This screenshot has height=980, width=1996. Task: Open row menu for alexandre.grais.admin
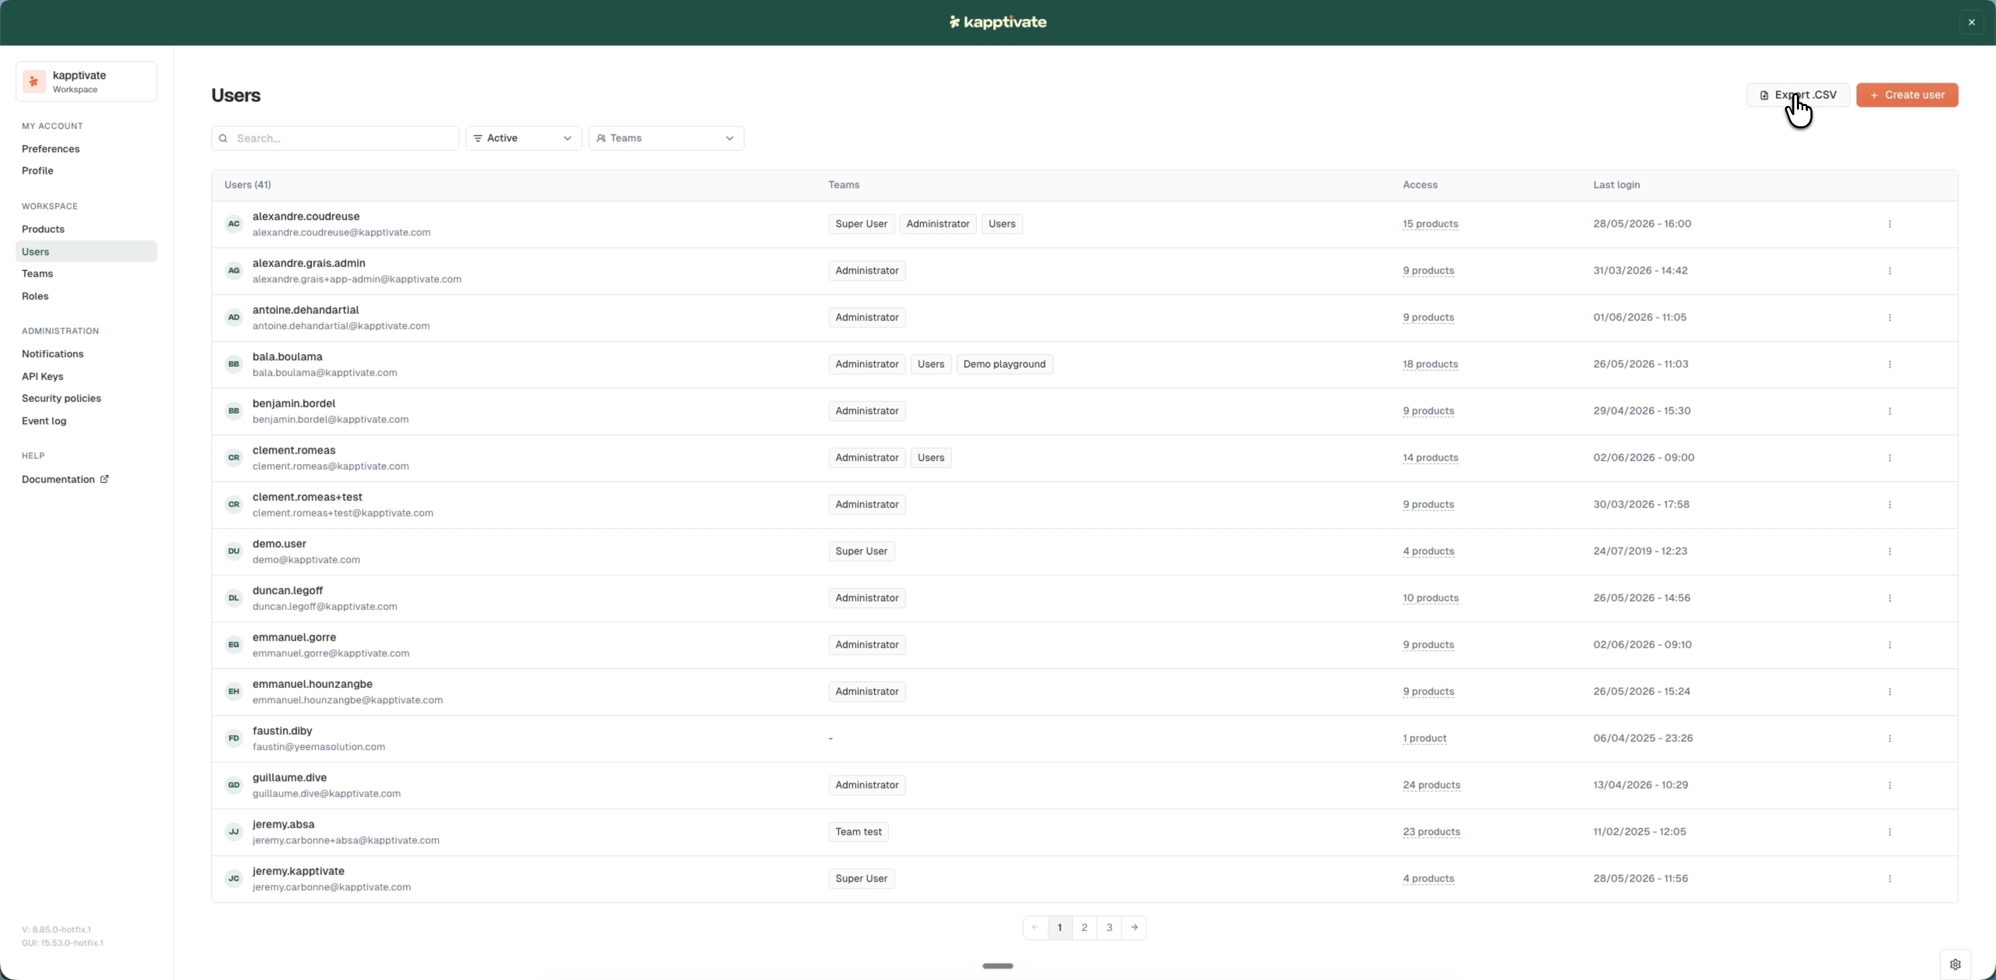point(1889,270)
